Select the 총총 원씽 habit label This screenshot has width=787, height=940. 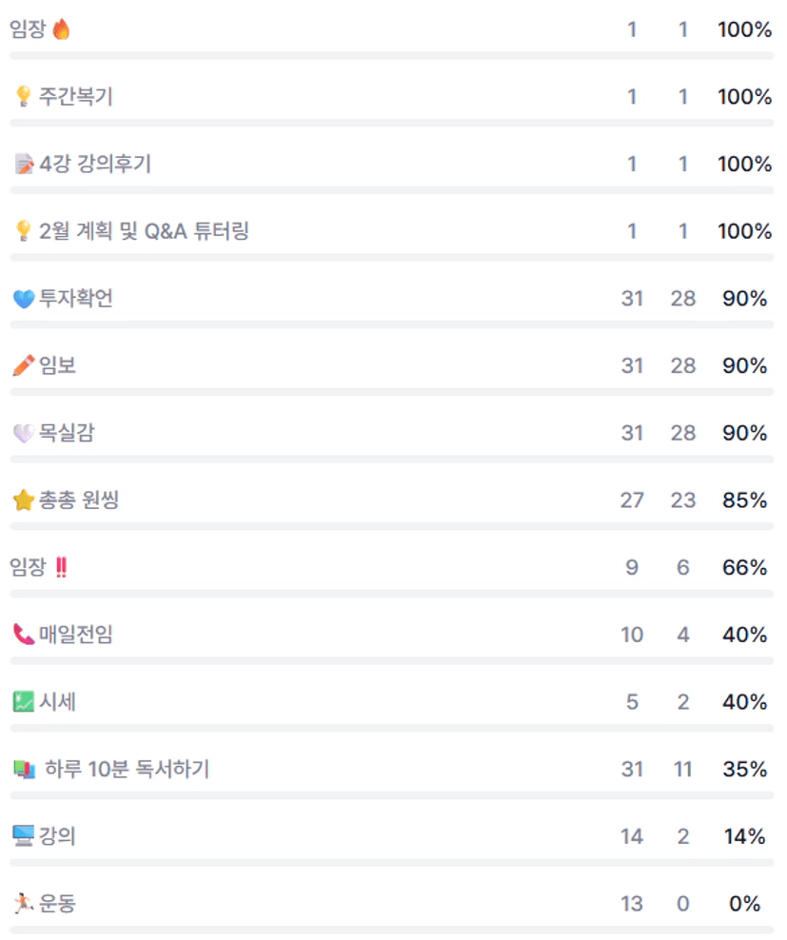[79, 500]
